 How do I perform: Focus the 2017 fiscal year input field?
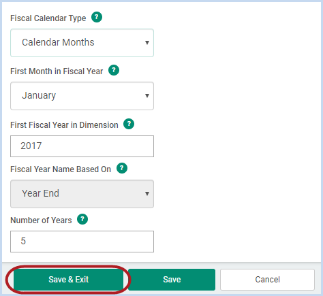pyautogui.click(x=82, y=146)
